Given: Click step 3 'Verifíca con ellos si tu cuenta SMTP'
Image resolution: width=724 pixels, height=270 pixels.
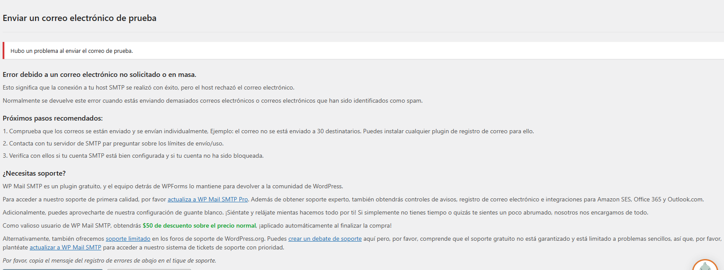Looking at the screenshot, I should (x=133, y=156).
